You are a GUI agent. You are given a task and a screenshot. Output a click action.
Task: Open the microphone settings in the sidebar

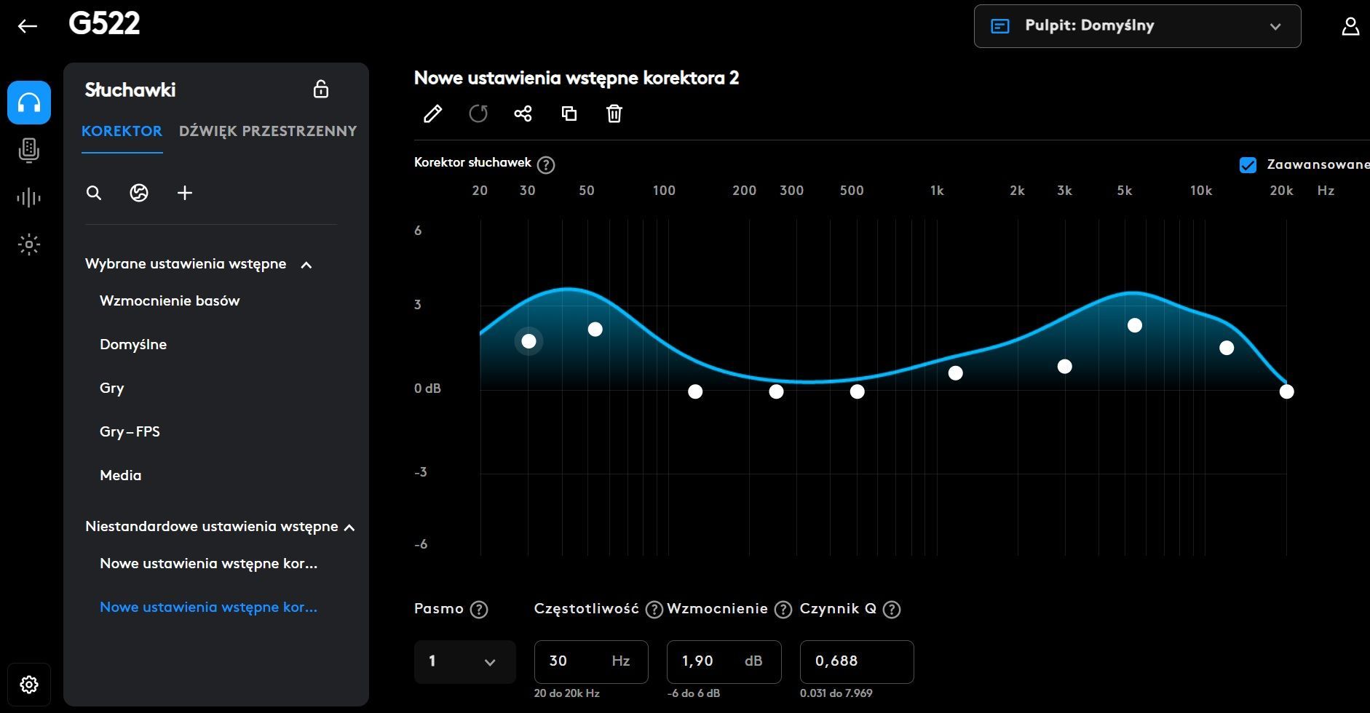tap(28, 151)
